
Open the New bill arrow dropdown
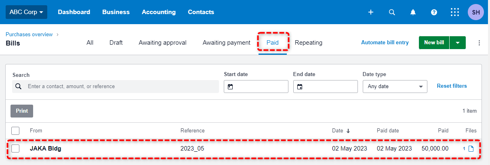[458, 43]
